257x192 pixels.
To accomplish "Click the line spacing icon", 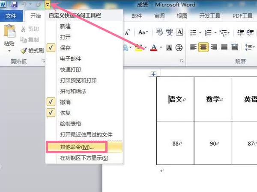I will [x=248, y=47].
